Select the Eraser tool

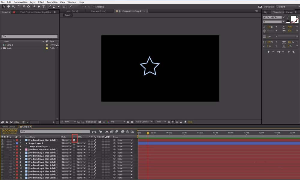point(59,7)
